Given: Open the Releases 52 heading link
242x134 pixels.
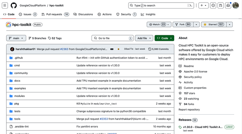Looking at the screenshot, I should (188, 120).
